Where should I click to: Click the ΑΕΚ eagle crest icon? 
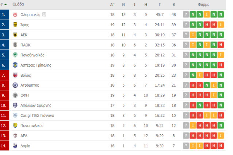(x=15, y=35)
